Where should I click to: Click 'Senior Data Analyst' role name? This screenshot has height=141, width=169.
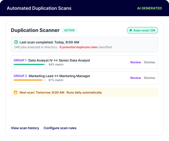click(74, 60)
